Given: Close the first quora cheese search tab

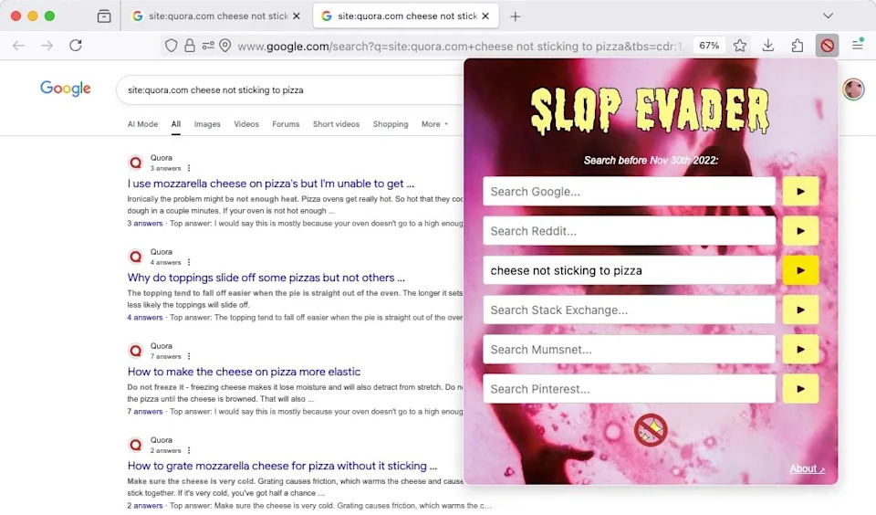Looking at the screenshot, I should pyautogui.click(x=297, y=16).
